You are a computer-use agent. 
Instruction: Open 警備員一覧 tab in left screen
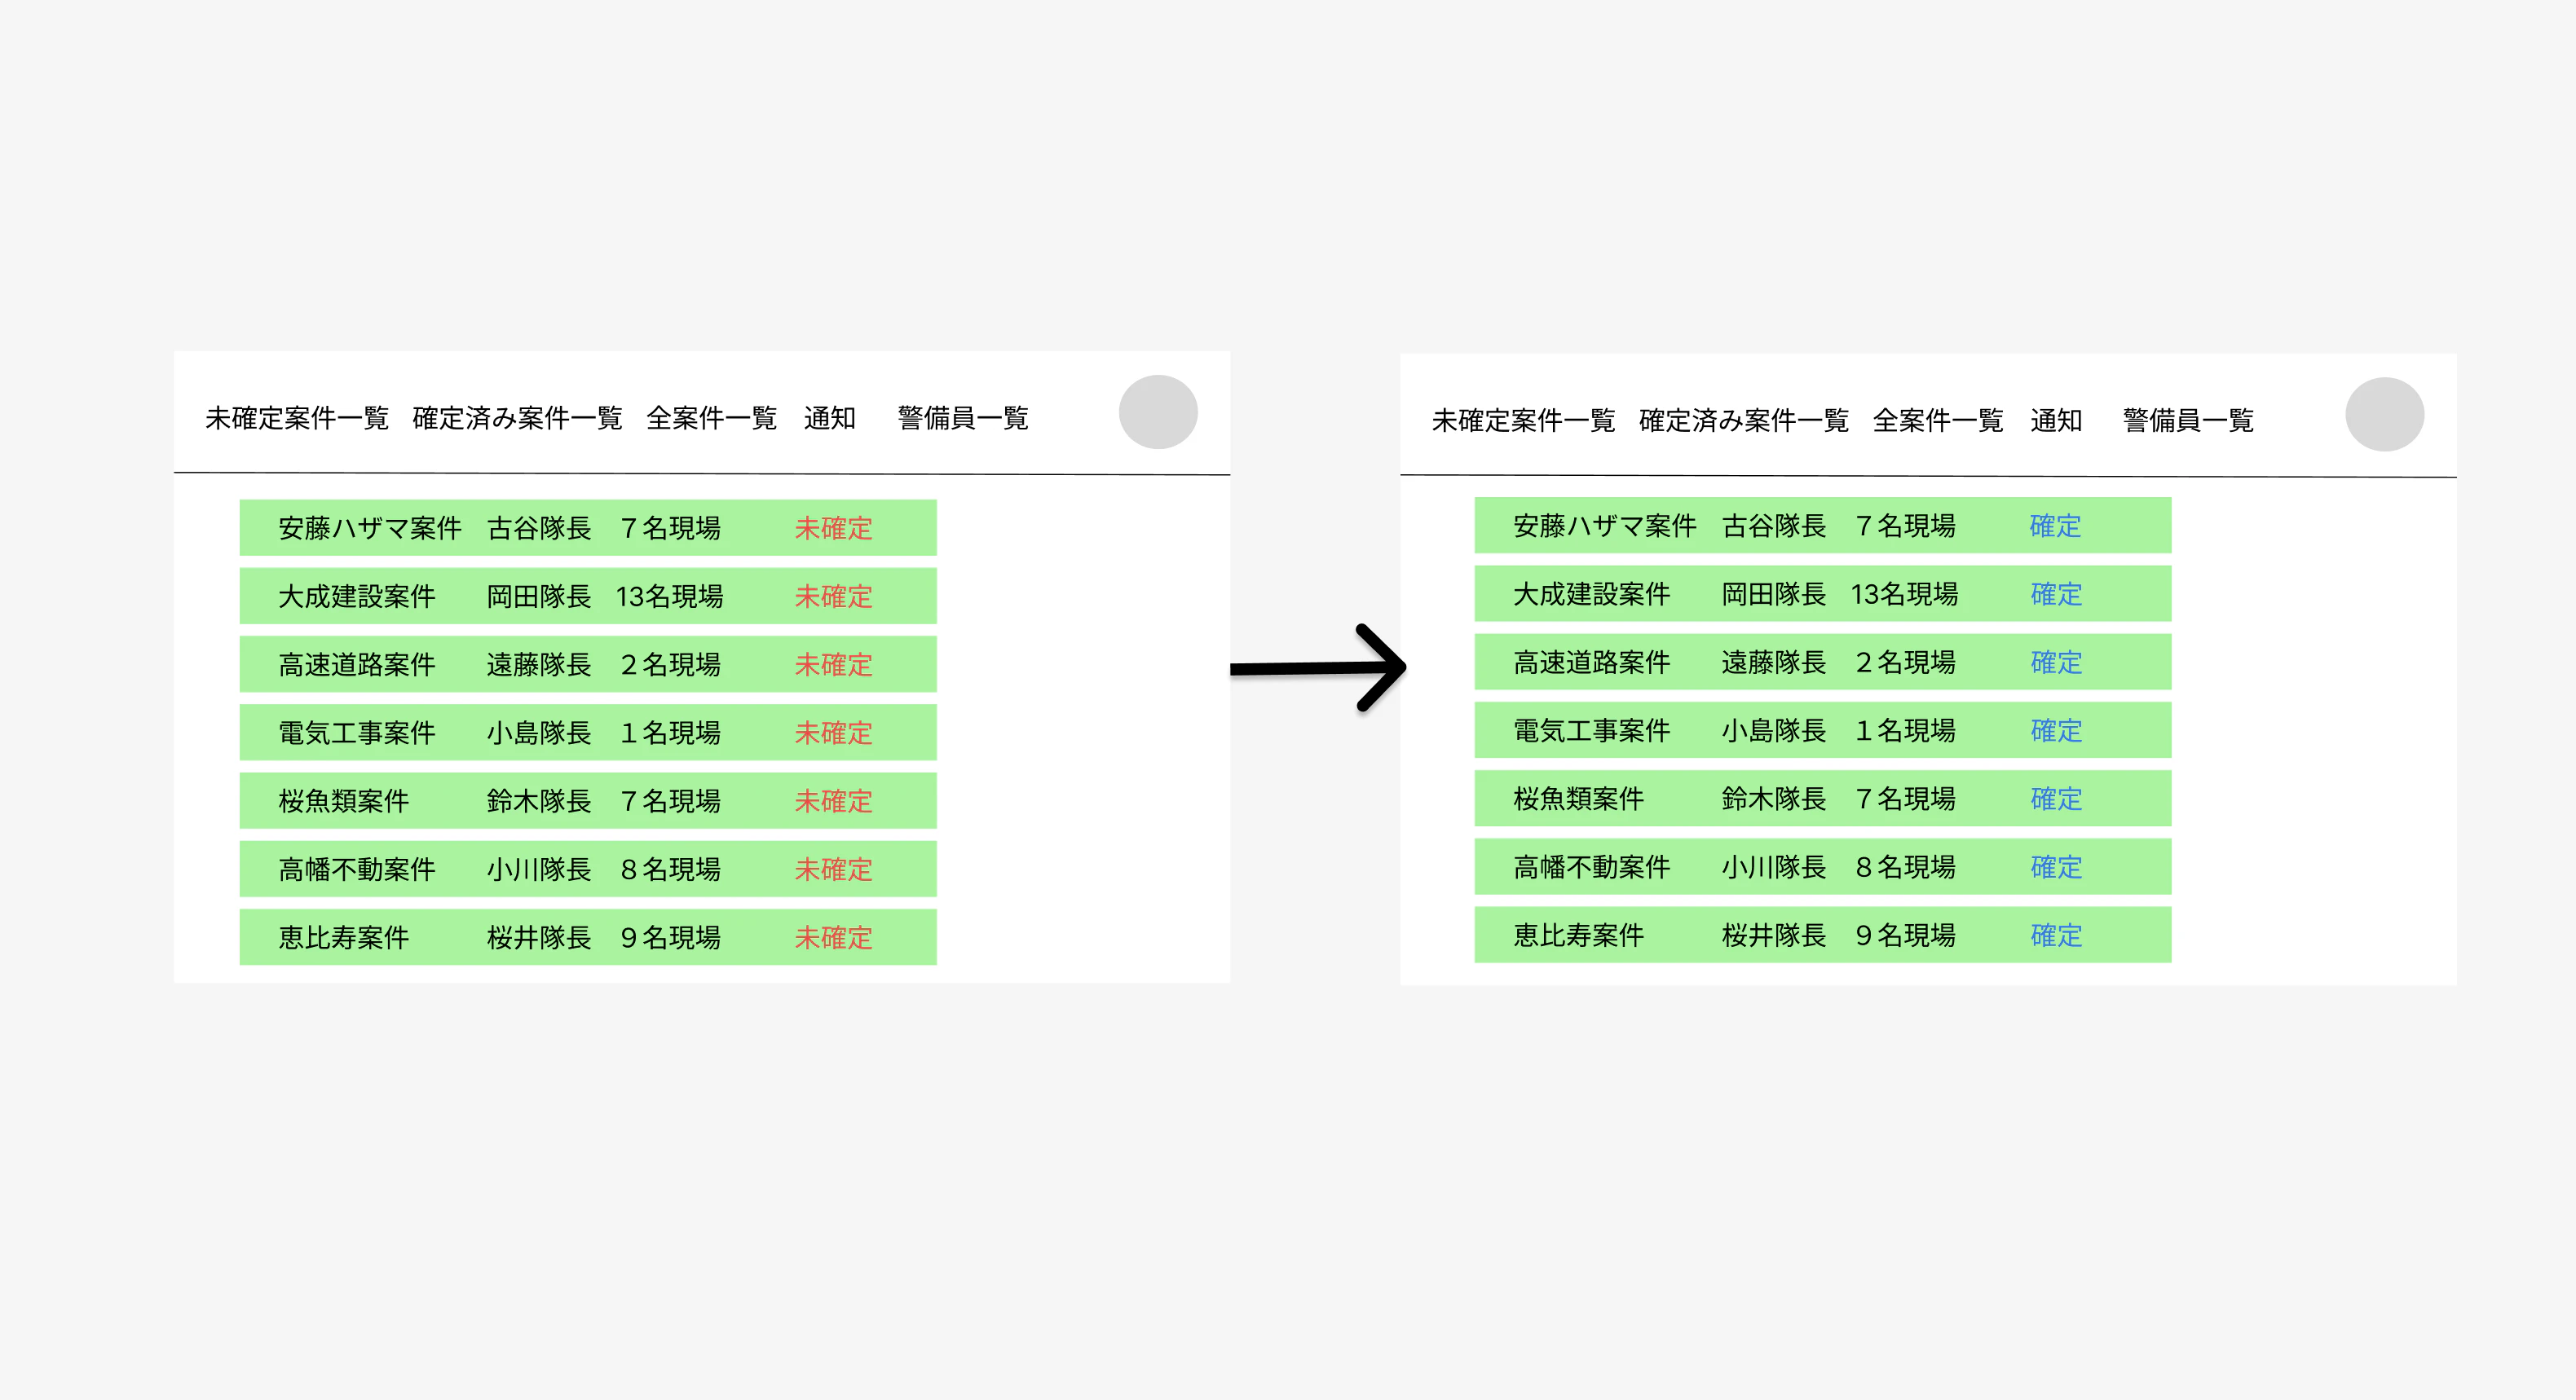click(963, 418)
